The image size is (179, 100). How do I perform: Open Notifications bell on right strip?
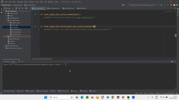(x=178, y=9)
